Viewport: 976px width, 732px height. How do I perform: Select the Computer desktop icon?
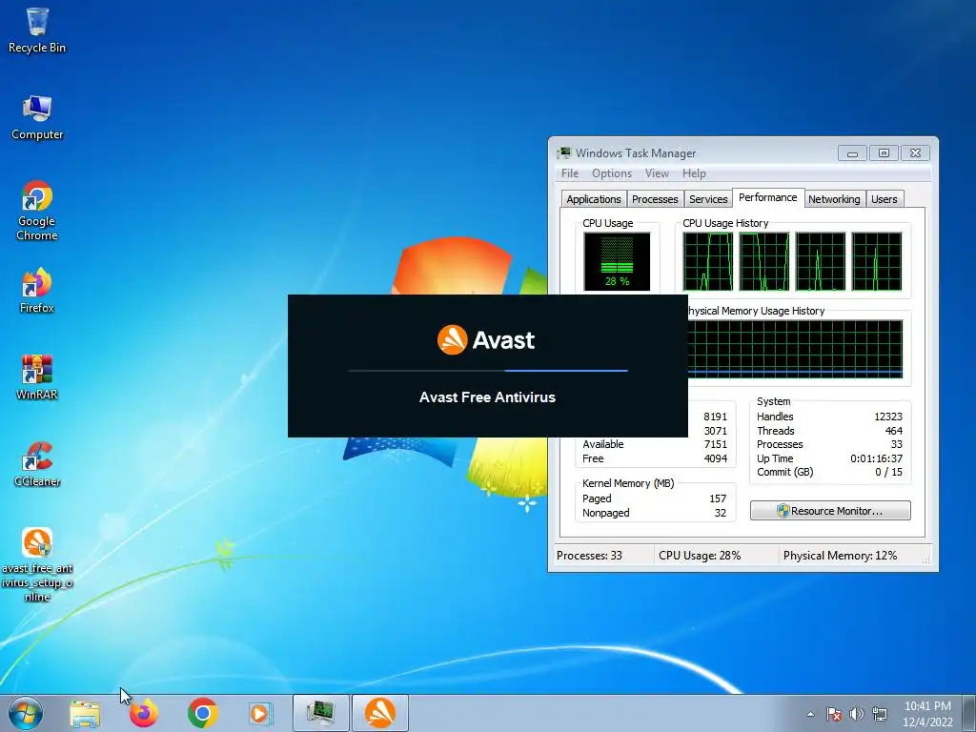point(37,117)
